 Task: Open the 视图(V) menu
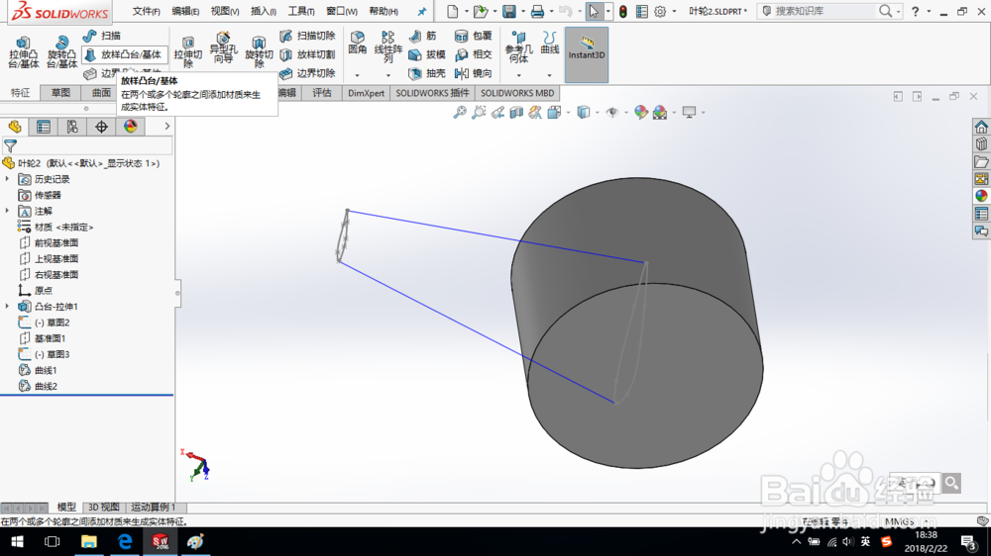(x=224, y=11)
